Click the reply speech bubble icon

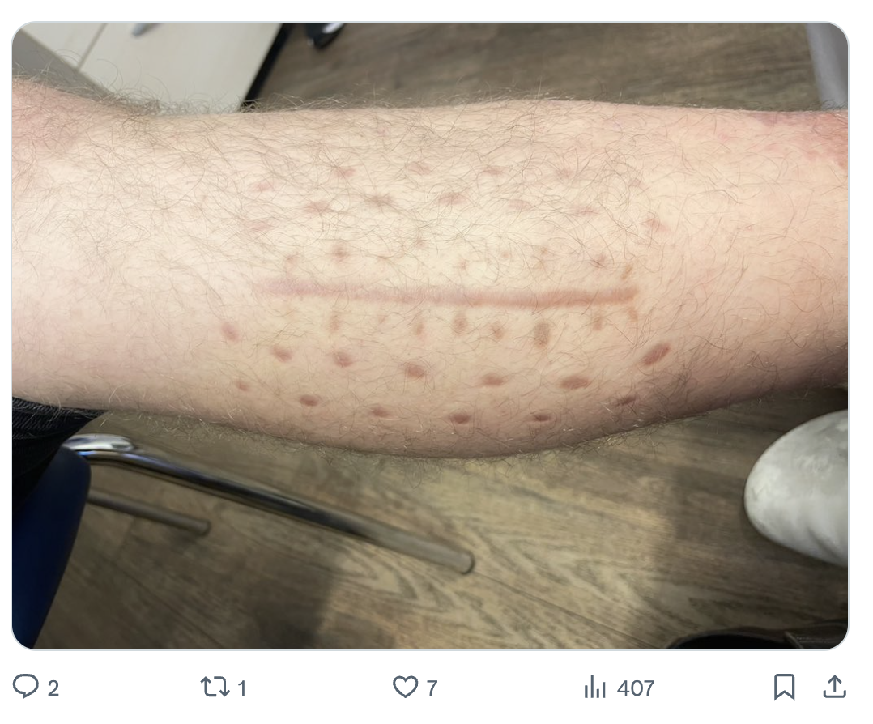[x=26, y=686]
